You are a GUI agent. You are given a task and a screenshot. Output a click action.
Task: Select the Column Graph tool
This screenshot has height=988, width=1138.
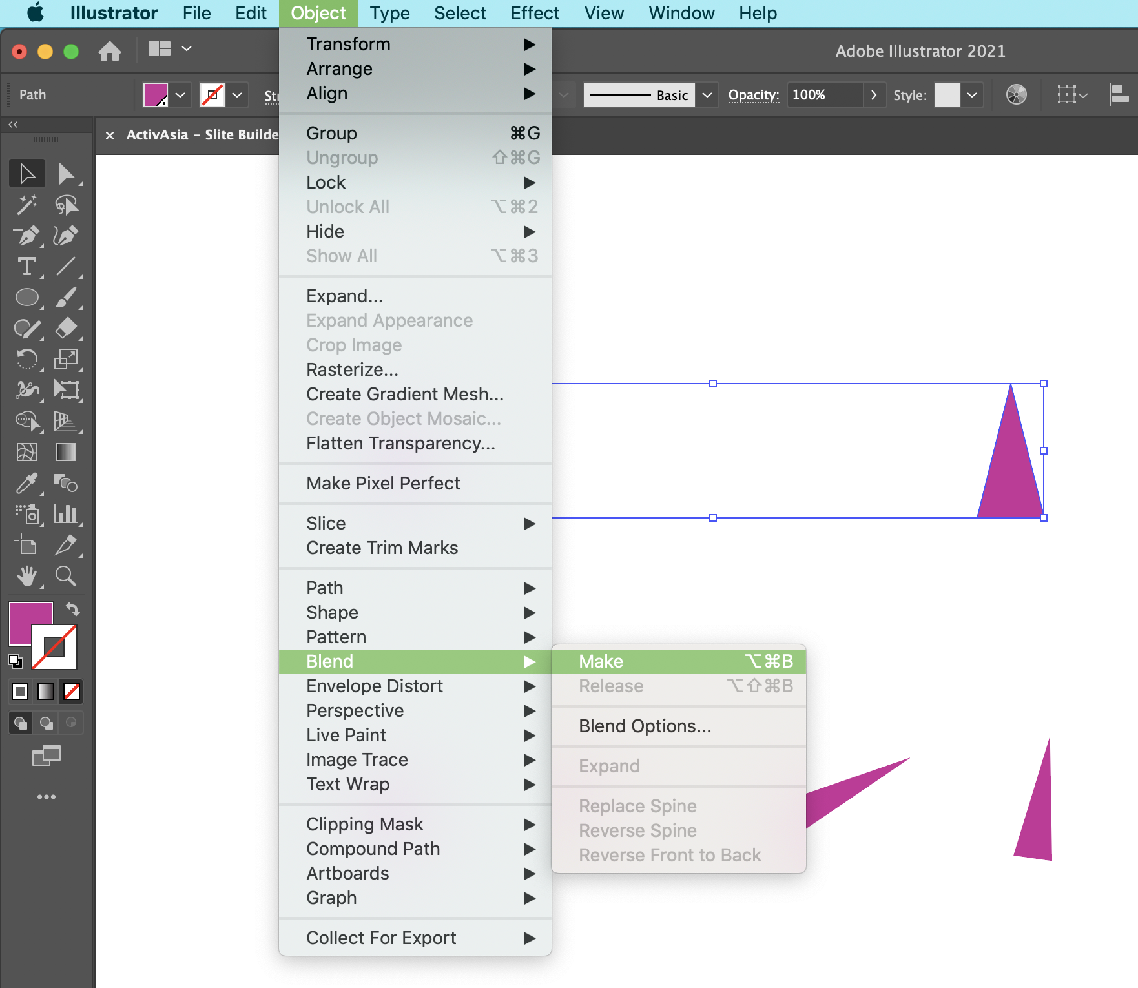tap(66, 514)
